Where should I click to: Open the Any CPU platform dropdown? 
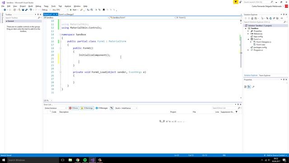point(60,10)
